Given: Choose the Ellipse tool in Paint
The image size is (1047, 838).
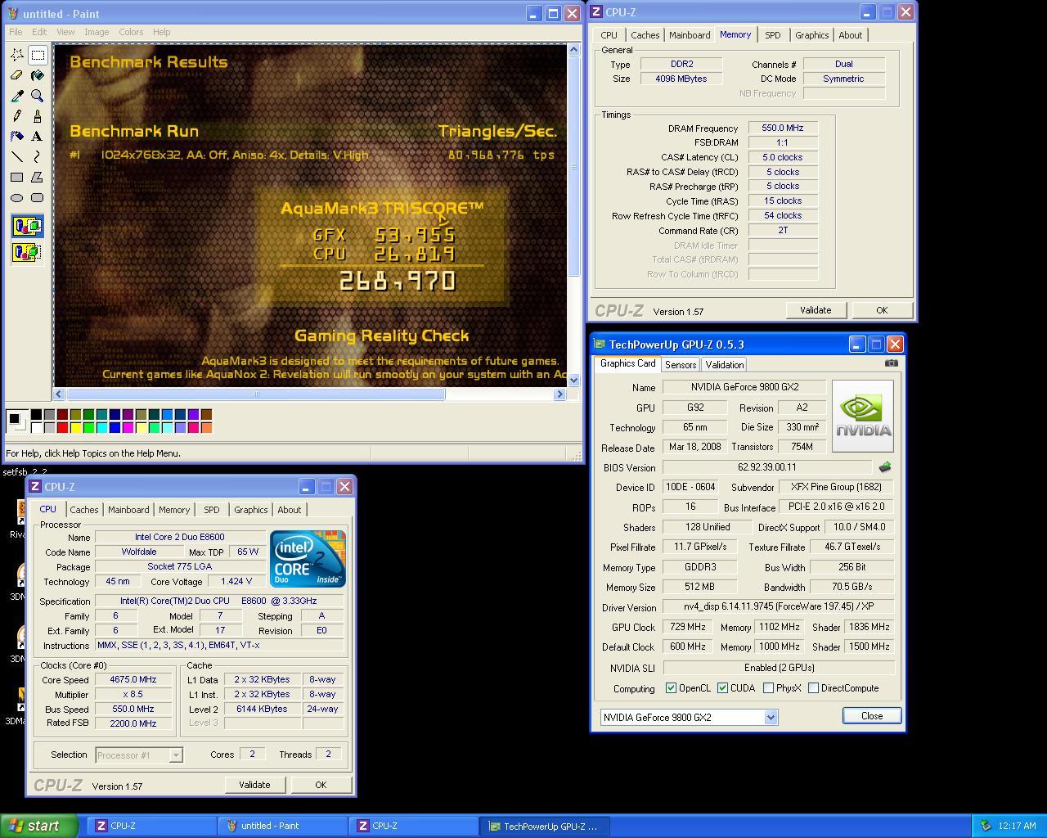Looking at the screenshot, I should coord(17,197).
